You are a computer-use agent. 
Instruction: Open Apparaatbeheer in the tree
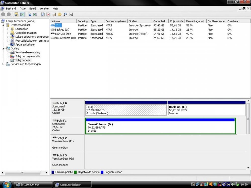pyautogui.click(x=25, y=45)
